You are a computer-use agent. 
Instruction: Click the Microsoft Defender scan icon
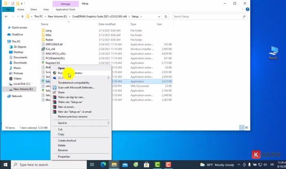pos(55,88)
